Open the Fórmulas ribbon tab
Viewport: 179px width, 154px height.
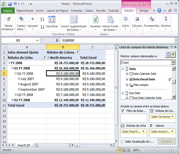(77, 11)
